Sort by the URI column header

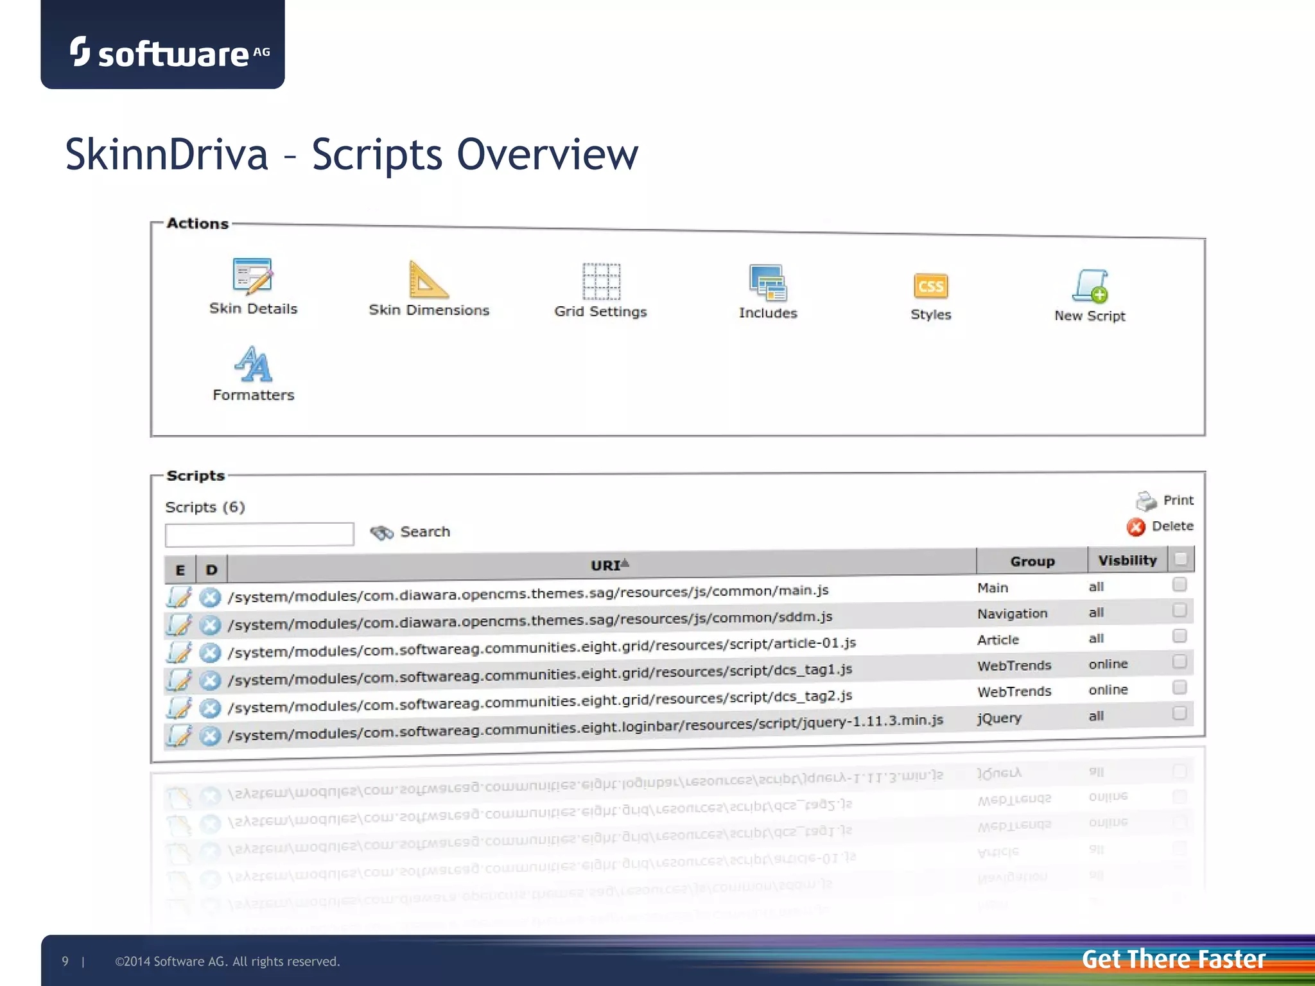[606, 566]
